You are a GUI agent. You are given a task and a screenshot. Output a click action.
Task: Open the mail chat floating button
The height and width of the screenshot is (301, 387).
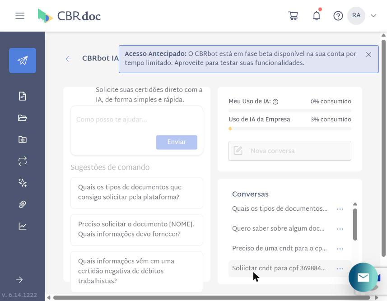click(363, 278)
